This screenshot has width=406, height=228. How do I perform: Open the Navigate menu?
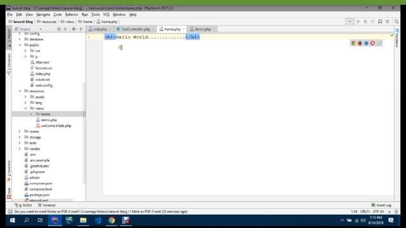pyautogui.click(x=43, y=15)
